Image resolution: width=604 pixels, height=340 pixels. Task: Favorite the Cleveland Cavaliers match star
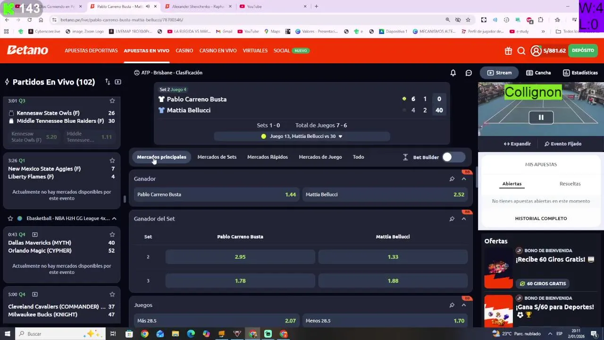112,294
